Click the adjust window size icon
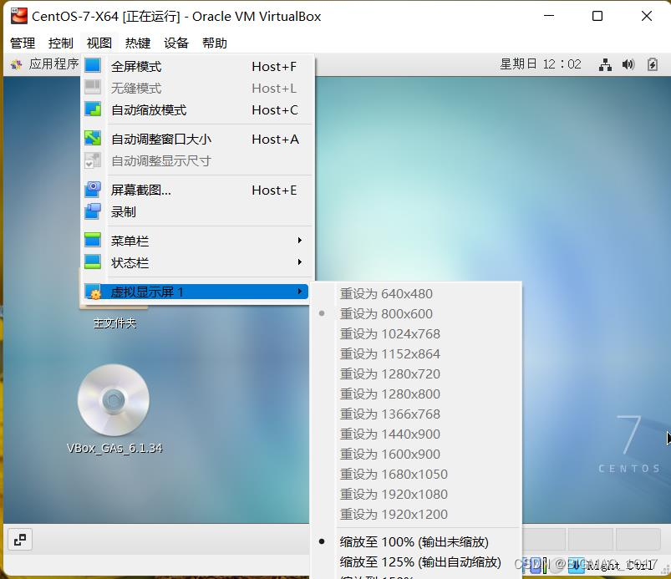This screenshot has height=579, width=671. click(x=93, y=138)
